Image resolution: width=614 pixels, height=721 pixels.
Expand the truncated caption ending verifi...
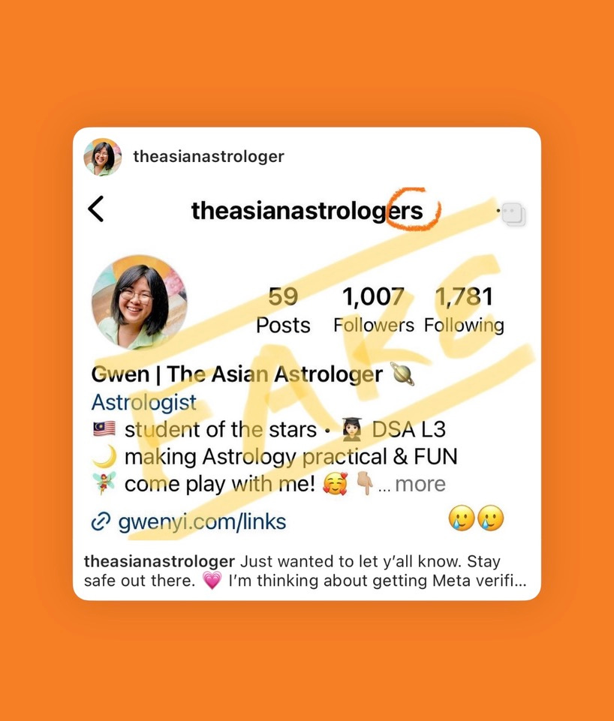coord(499,580)
